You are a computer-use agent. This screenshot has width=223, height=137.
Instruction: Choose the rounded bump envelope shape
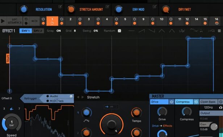(x=172, y=31)
